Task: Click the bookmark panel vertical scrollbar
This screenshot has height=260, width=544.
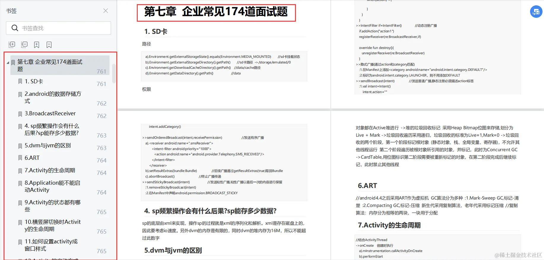Action: point(114,73)
